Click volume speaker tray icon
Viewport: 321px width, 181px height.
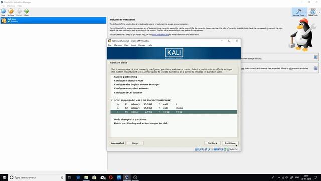[x=287, y=177]
